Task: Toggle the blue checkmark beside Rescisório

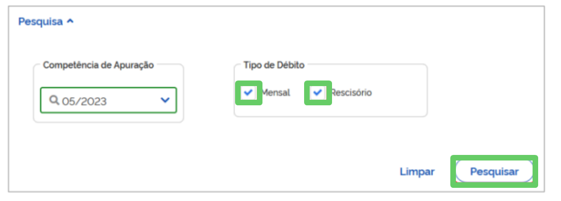Action: (x=318, y=93)
